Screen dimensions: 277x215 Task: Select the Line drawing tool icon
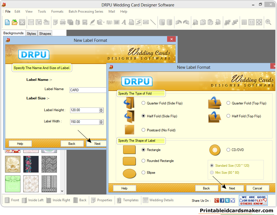coord(153,22)
